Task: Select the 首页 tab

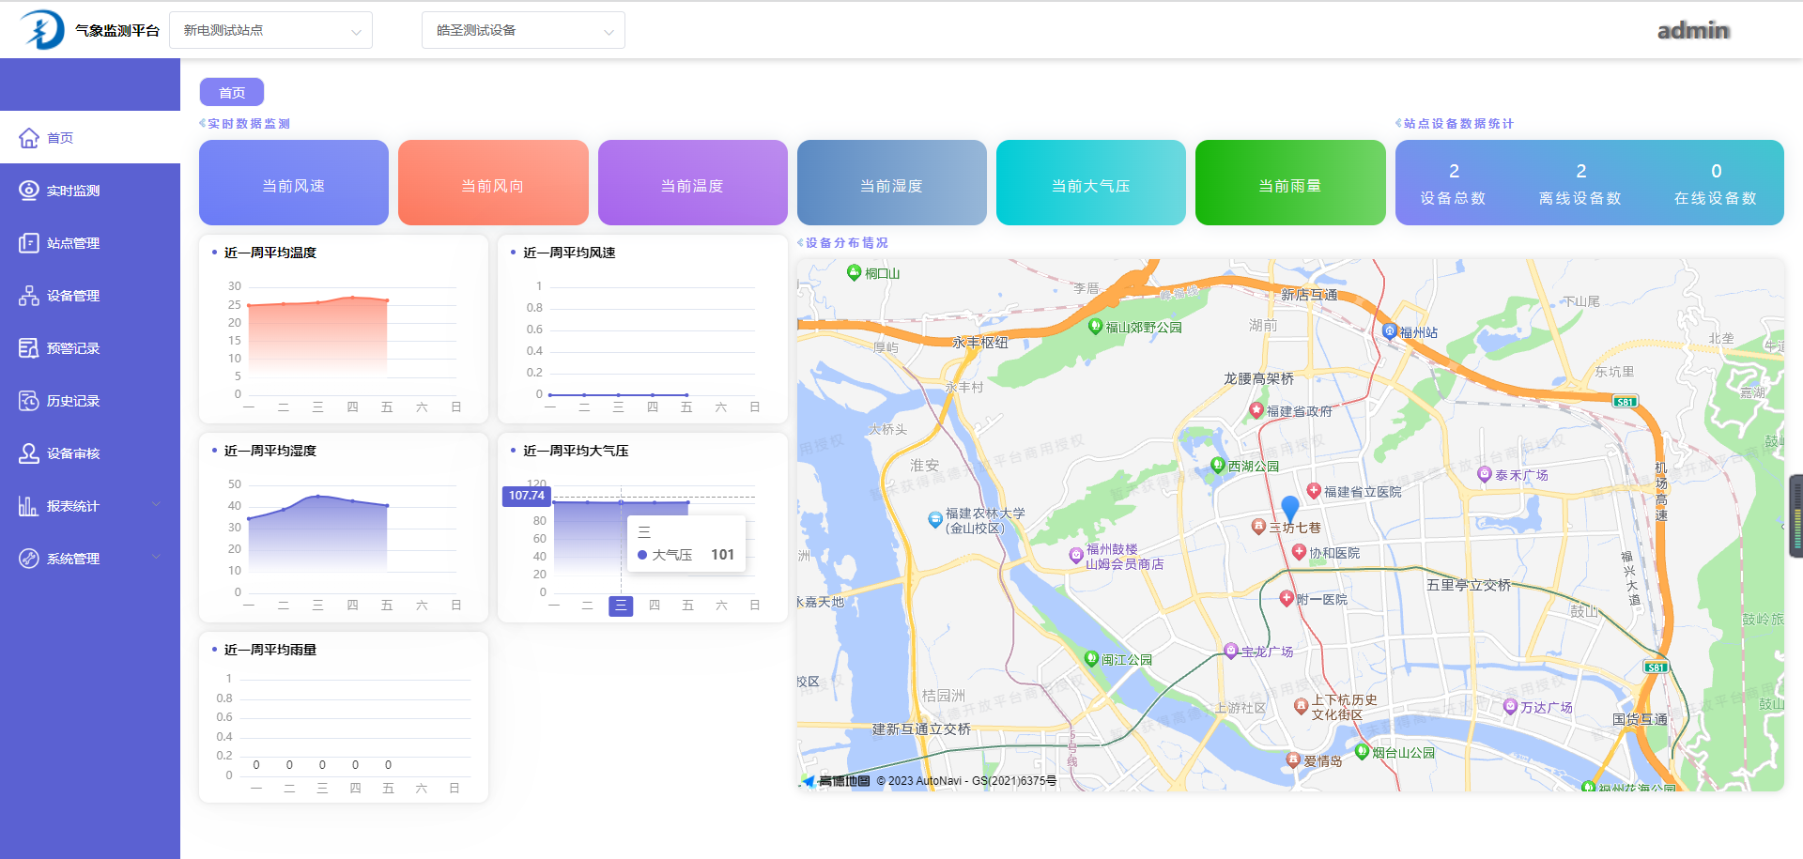Action: tap(232, 92)
